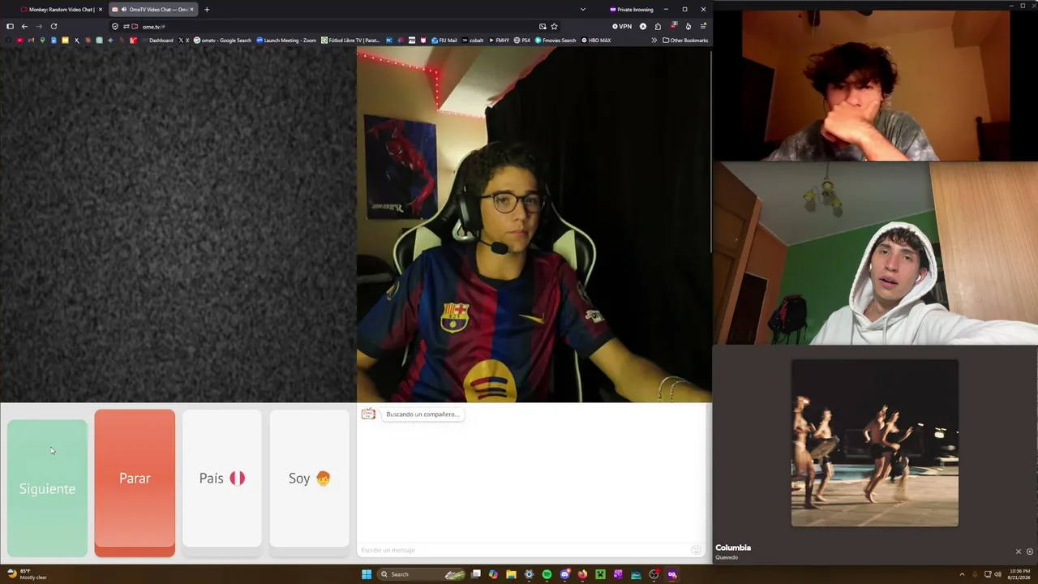Open Spotify from the taskbar
The image size is (1038, 584).
pos(547,574)
